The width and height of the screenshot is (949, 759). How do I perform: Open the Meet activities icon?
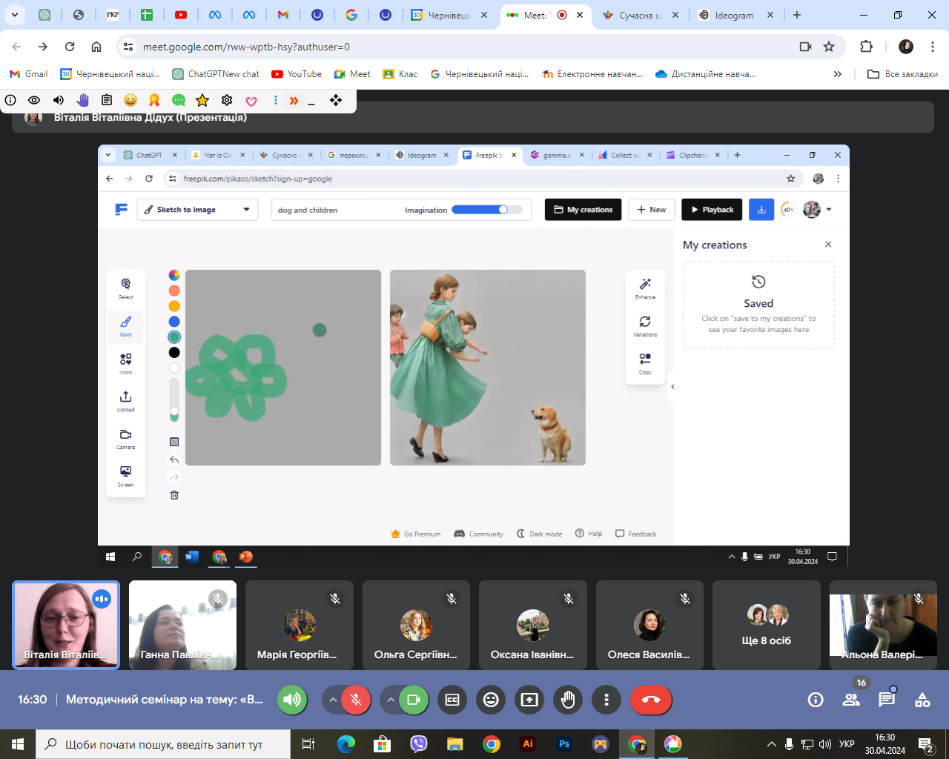click(922, 700)
